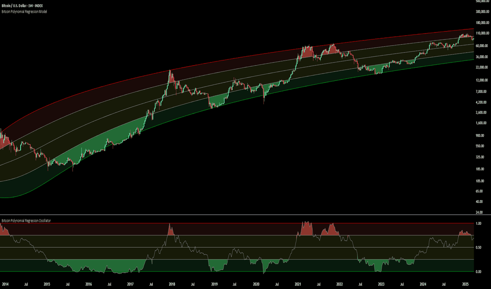
Task: Click the 12,000.00 price axis label
Action: (482, 80)
